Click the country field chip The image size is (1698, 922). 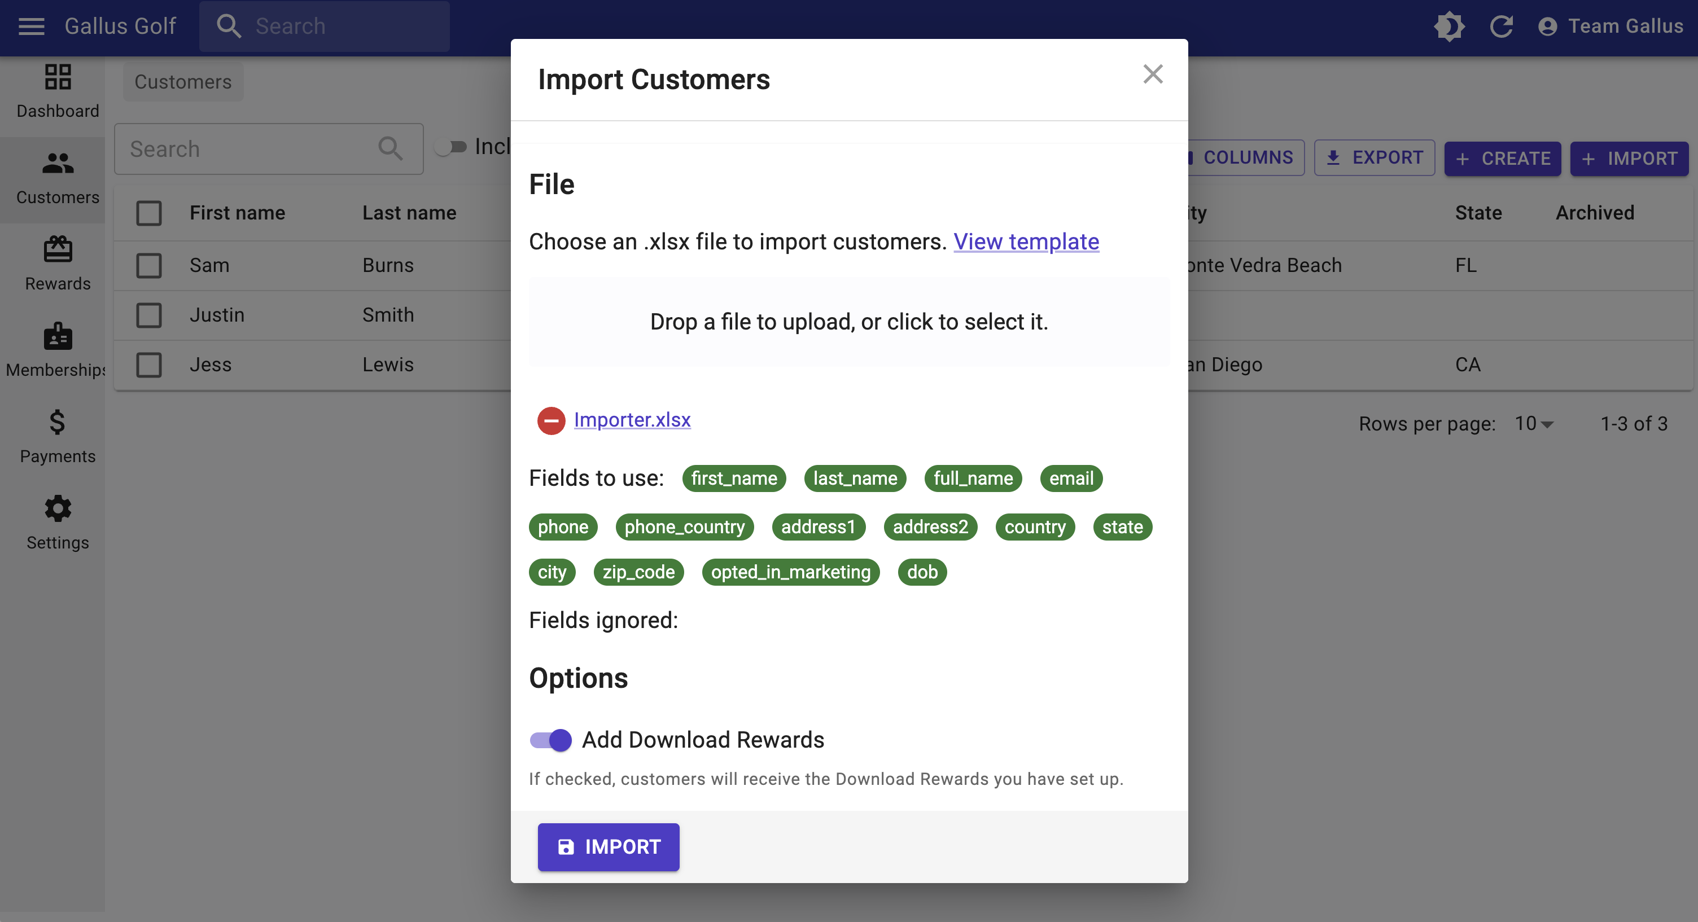1035,527
